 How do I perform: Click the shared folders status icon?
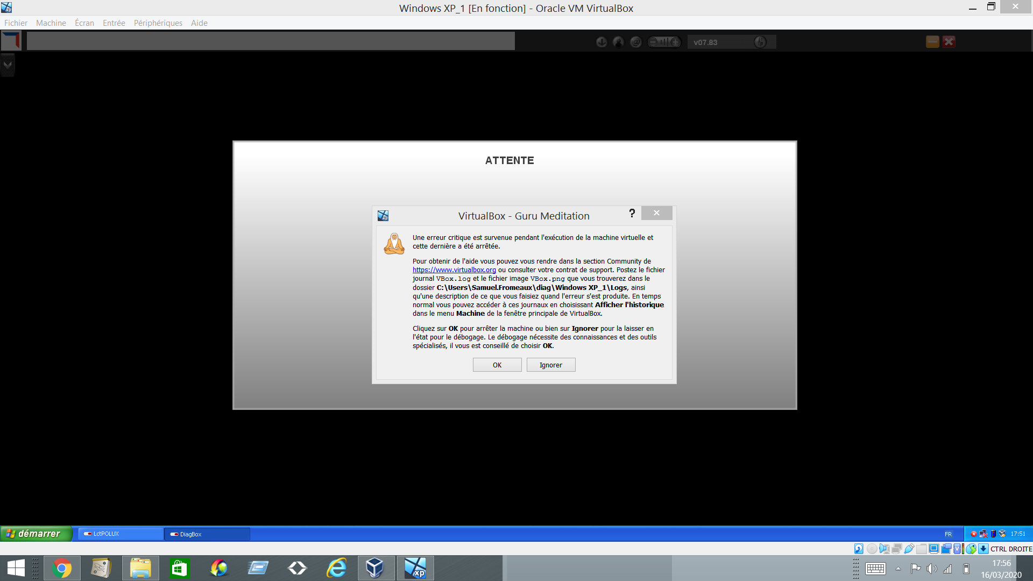922,549
